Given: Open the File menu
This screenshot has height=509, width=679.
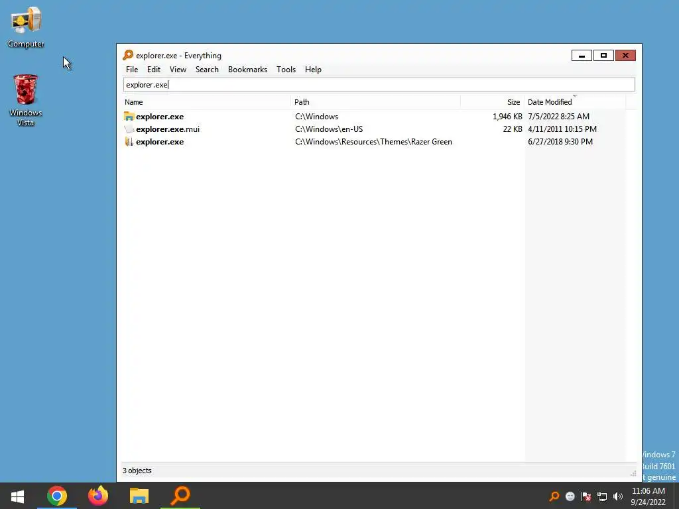Looking at the screenshot, I should coord(132,69).
